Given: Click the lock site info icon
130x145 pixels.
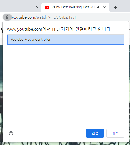Looking at the screenshot, I should (x=7, y=17).
